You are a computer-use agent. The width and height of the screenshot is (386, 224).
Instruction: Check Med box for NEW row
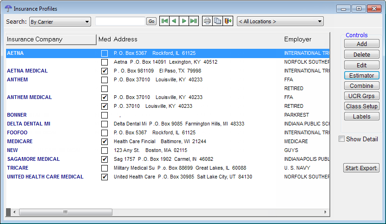[105, 150]
